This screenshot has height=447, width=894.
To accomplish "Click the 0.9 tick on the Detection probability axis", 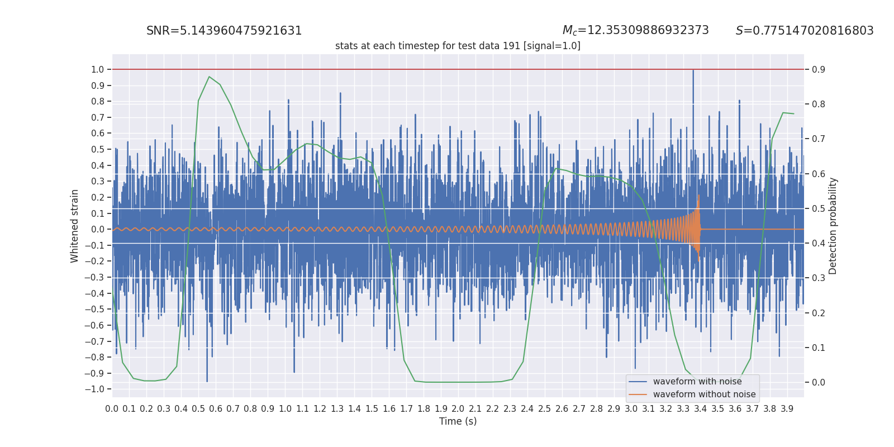I will pyautogui.click(x=819, y=69).
